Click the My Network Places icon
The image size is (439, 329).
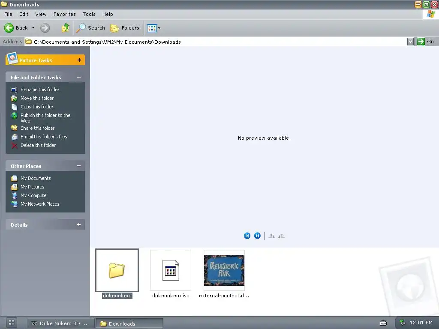coord(14,204)
